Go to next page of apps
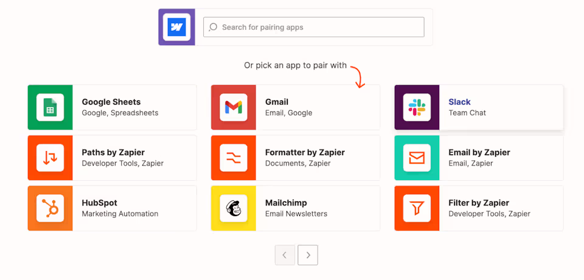This screenshot has width=584, height=280. [x=308, y=255]
